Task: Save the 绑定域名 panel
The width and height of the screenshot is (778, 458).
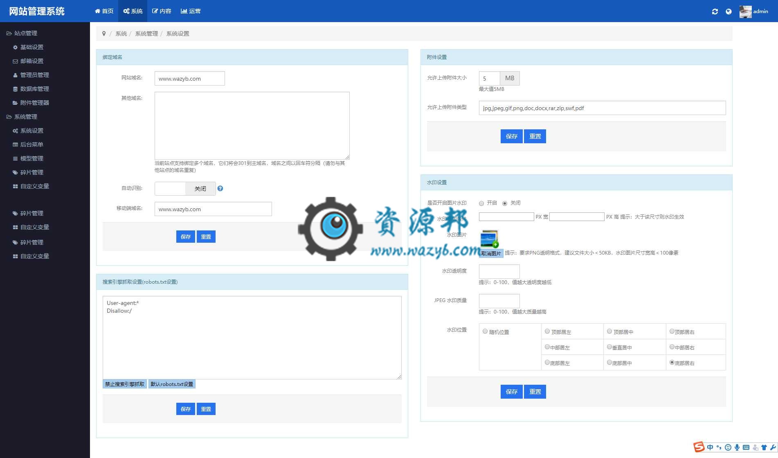Action: coord(186,237)
